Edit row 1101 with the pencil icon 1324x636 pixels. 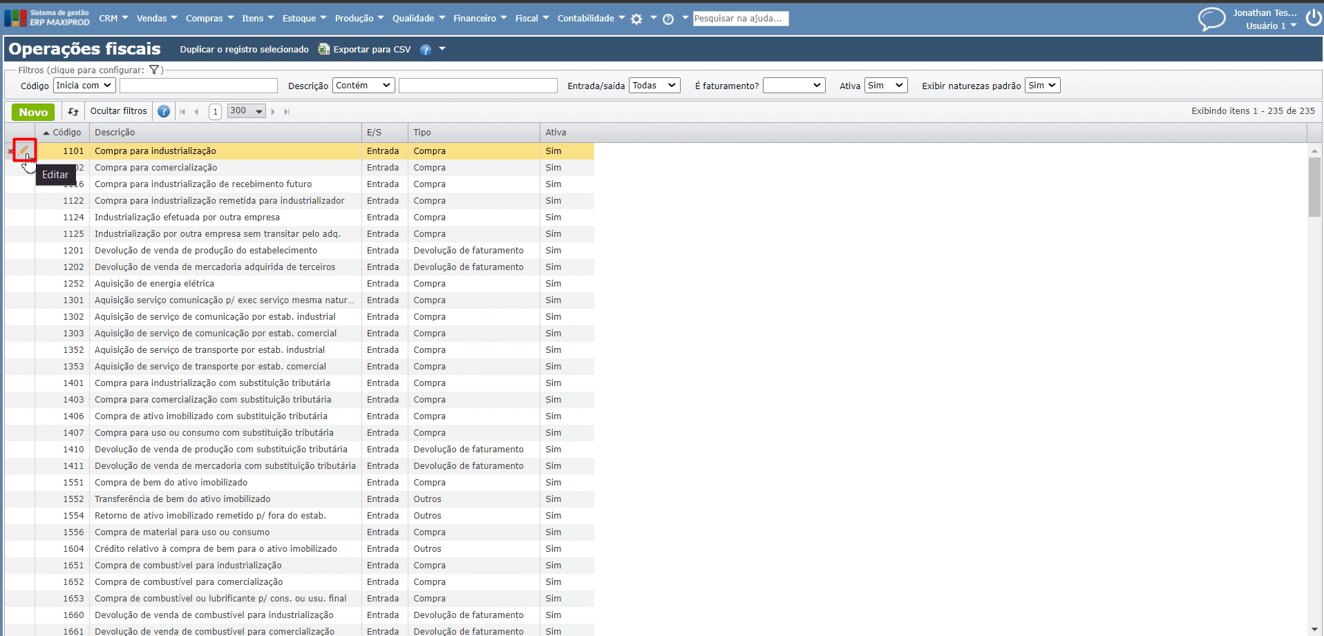24,150
